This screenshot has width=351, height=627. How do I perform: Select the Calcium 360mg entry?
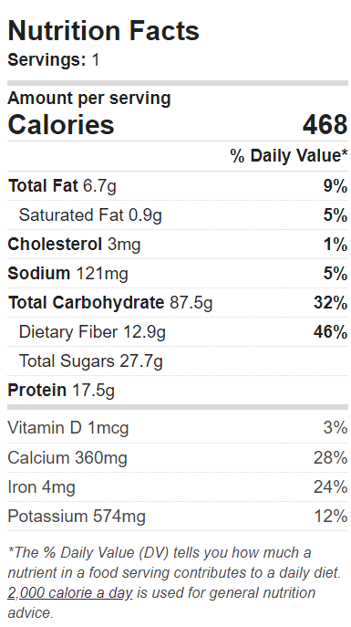click(67, 457)
